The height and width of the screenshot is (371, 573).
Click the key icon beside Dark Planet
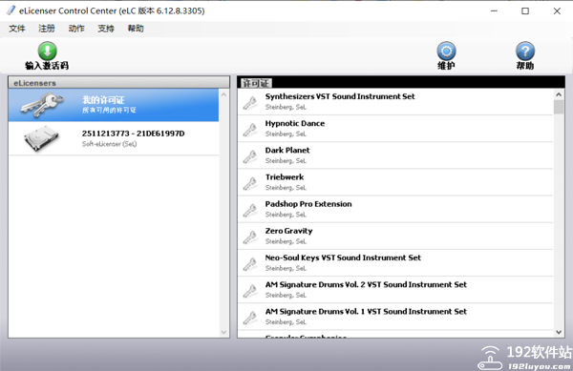[x=250, y=156]
